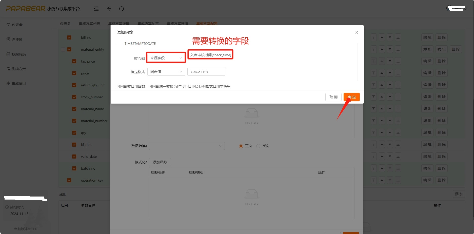
Task: Click the 确定 button
Action: pos(351,97)
